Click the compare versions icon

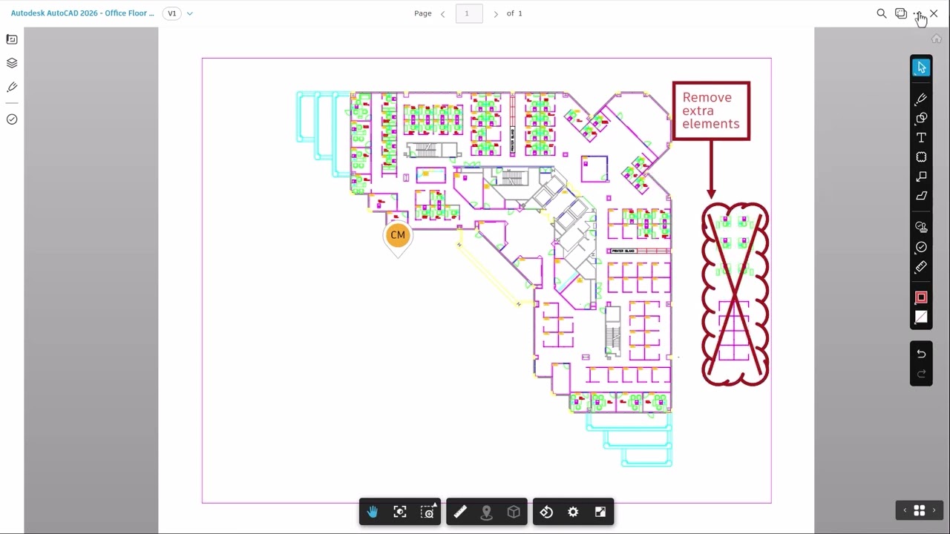[901, 13]
